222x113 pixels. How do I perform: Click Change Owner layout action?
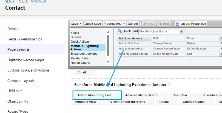[197, 102]
